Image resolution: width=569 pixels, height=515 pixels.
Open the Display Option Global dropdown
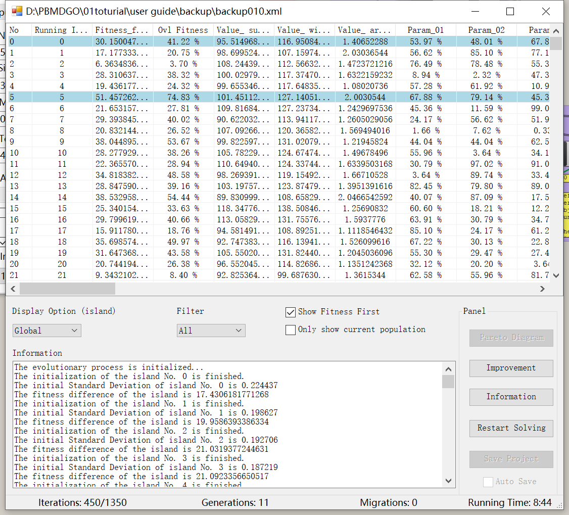(47, 331)
